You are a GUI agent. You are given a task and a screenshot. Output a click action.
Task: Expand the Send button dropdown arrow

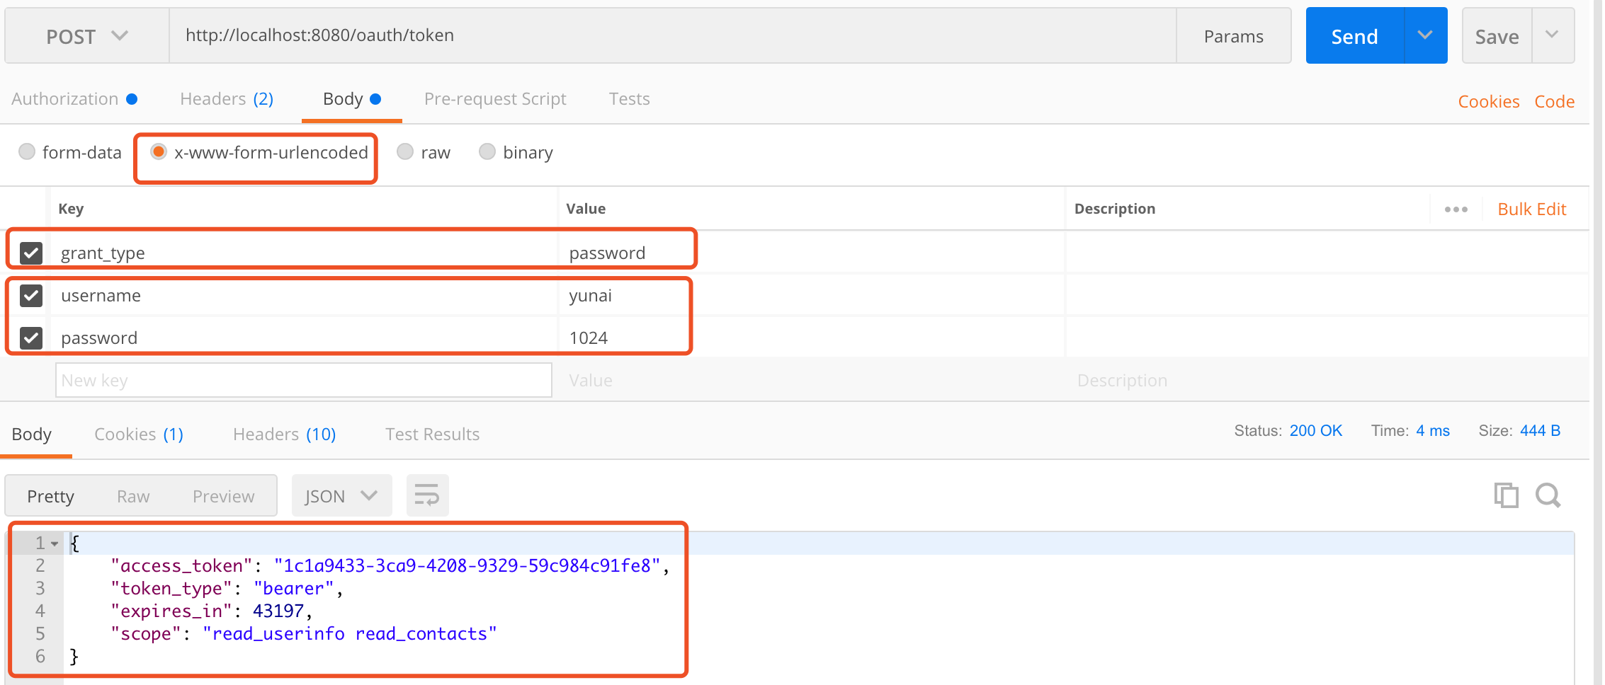1425,35
